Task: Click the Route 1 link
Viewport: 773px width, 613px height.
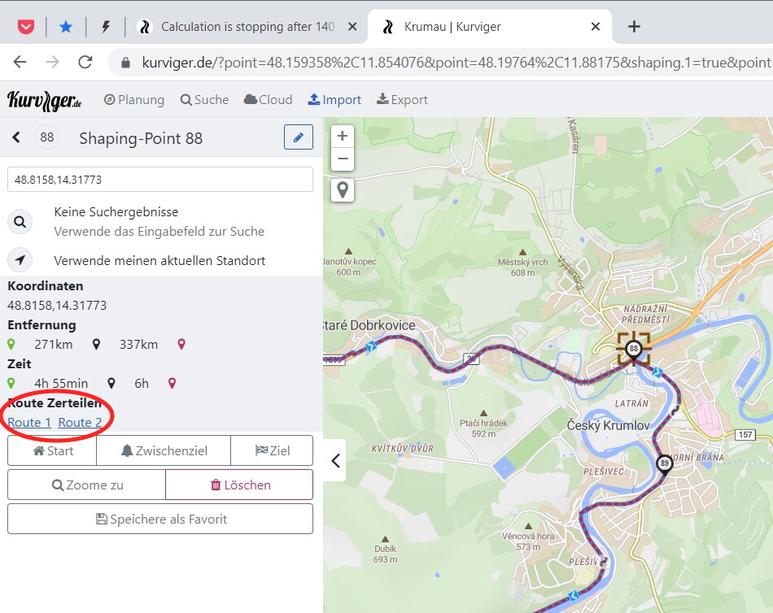Action: point(29,422)
